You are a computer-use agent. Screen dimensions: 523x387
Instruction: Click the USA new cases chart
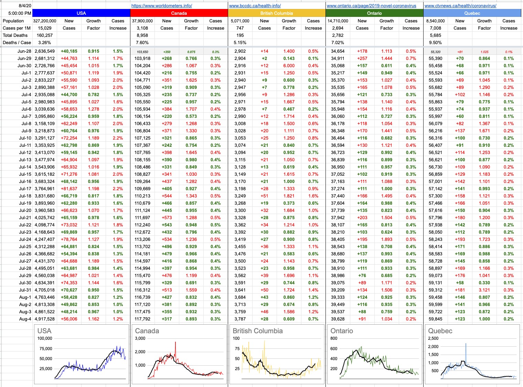click(82, 354)
